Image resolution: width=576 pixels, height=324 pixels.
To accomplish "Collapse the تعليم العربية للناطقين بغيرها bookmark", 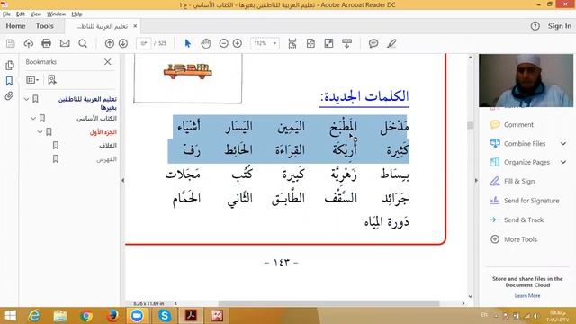I will (26, 99).
